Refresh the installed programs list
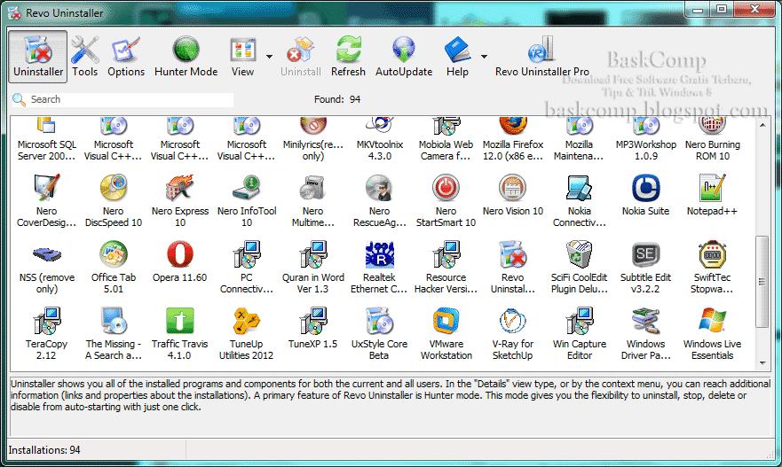 point(348,56)
